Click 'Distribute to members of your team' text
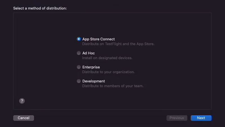Screen dimensions: 225x127 tap(113, 86)
